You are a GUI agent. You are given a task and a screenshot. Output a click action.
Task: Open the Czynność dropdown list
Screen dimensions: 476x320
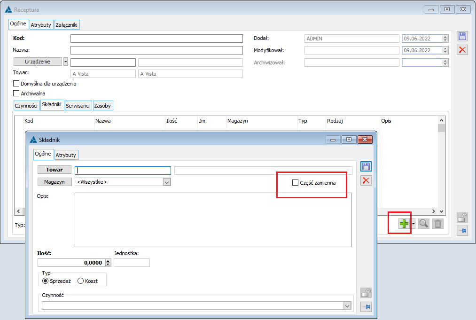[x=347, y=306]
